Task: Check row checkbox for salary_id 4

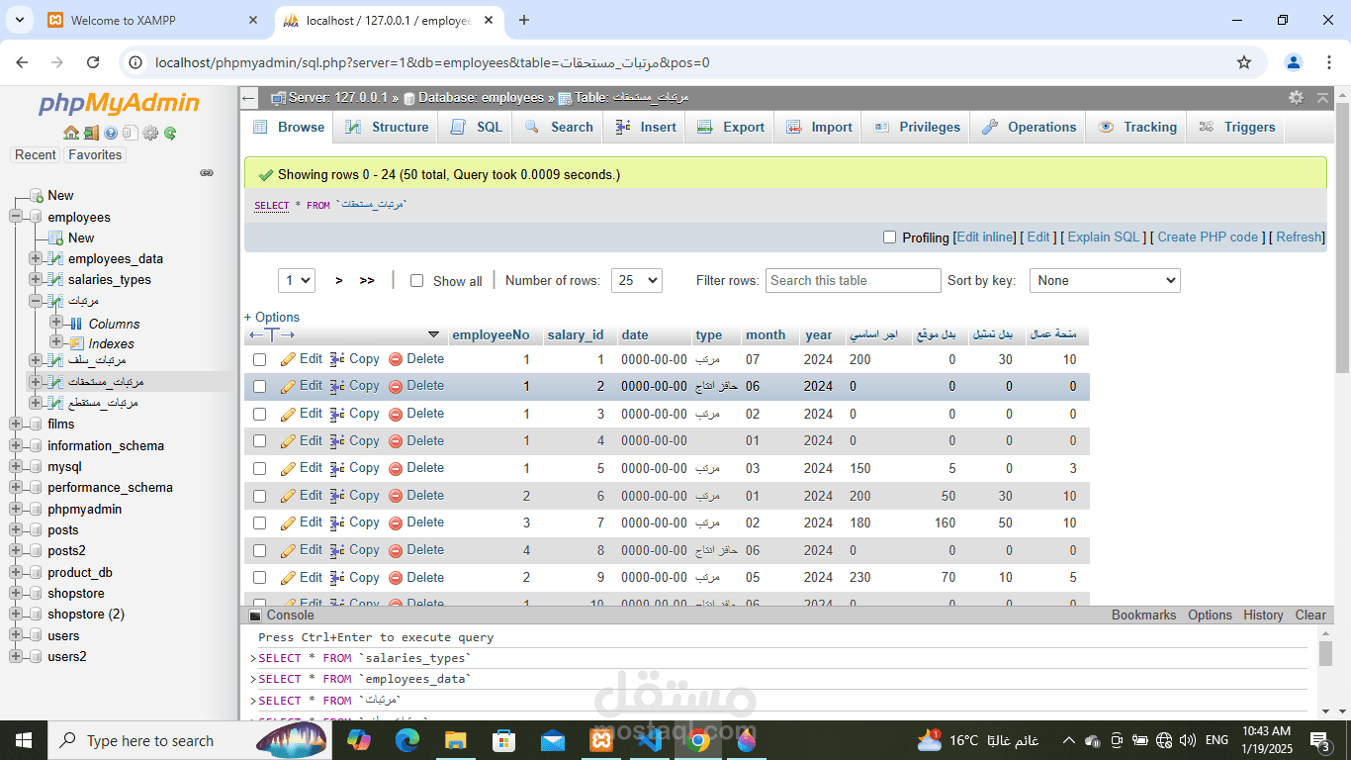Action: [x=259, y=441]
